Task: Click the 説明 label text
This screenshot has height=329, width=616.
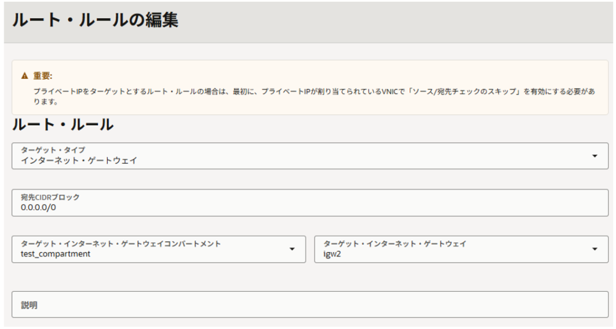Action: pyautogui.click(x=29, y=305)
